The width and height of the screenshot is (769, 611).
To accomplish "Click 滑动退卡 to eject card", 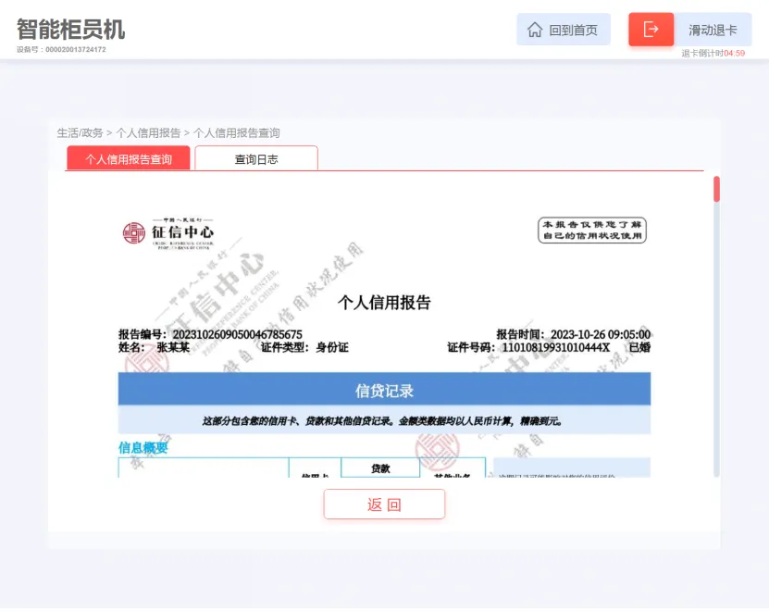I will click(x=713, y=30).
